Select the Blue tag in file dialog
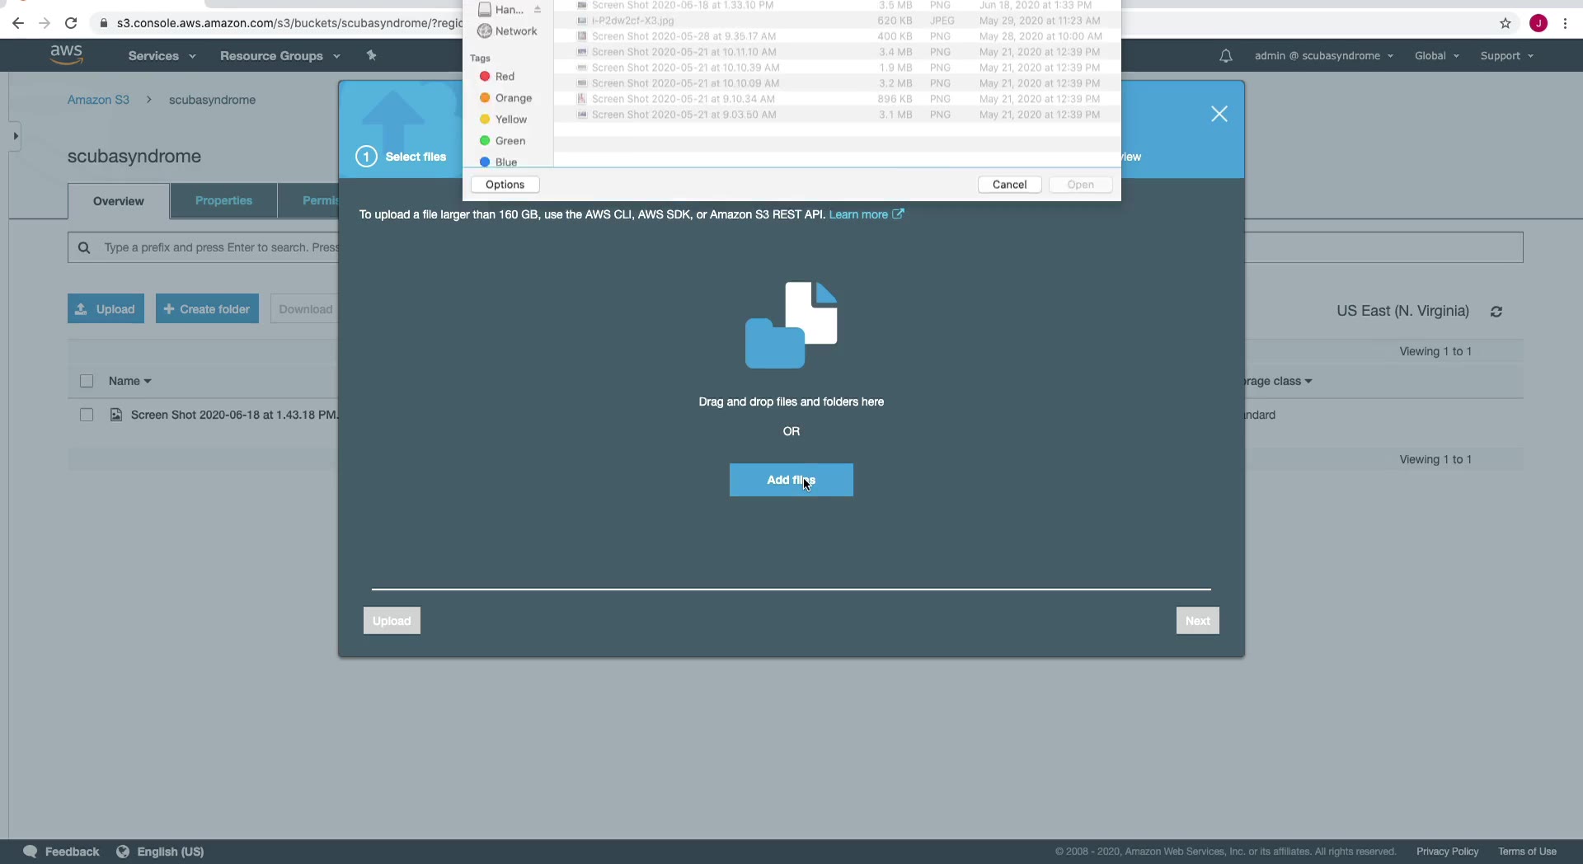This screenshot has width=1583, height=864. pyautogui.click(x=499, y=162)
